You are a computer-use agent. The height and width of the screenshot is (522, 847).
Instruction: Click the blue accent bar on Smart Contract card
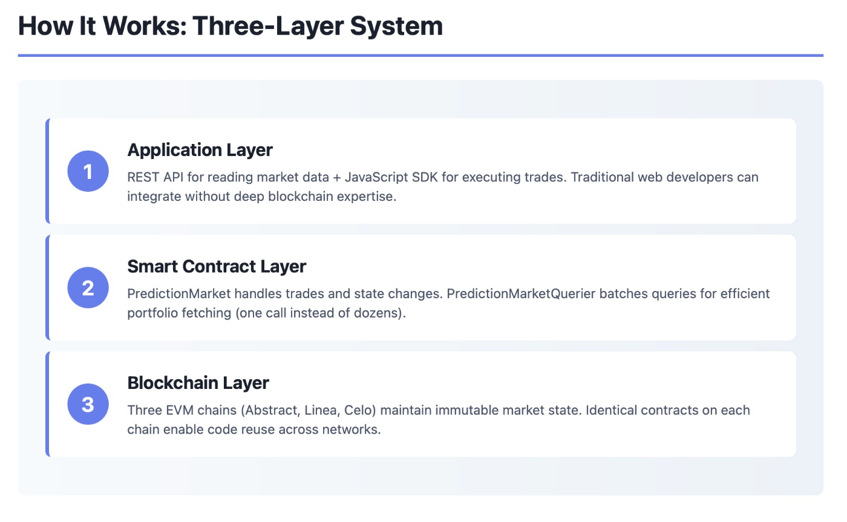point(47,288)
